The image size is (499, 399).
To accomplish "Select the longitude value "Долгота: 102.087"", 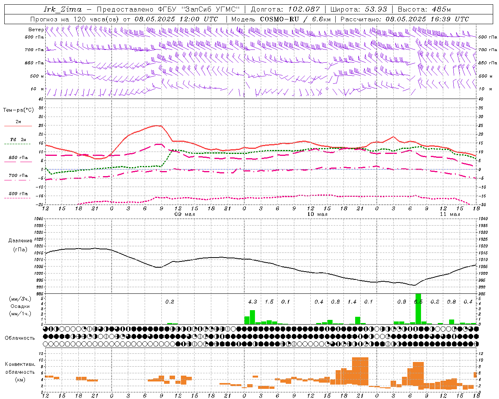I will coord(285,9).
